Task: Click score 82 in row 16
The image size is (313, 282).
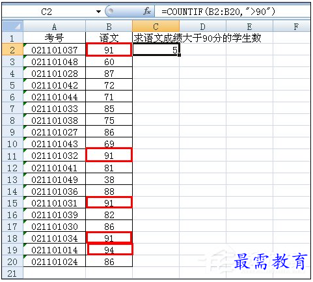Action: coord(109,215)
